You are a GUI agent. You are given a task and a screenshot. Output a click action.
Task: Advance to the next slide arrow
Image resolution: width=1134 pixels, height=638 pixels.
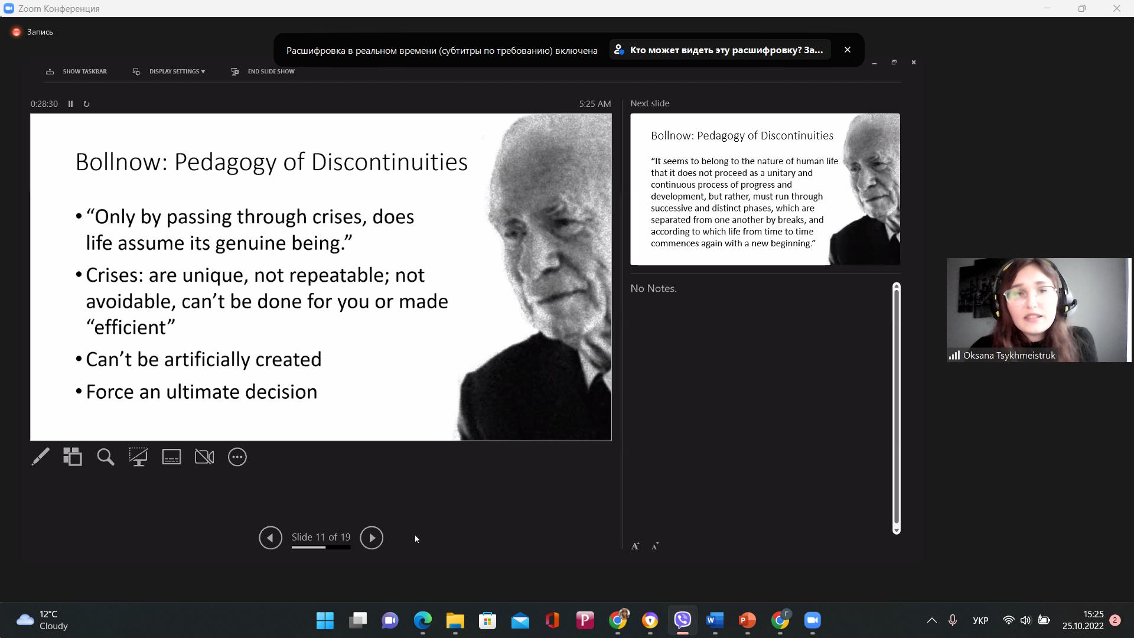tap(372, 538)
